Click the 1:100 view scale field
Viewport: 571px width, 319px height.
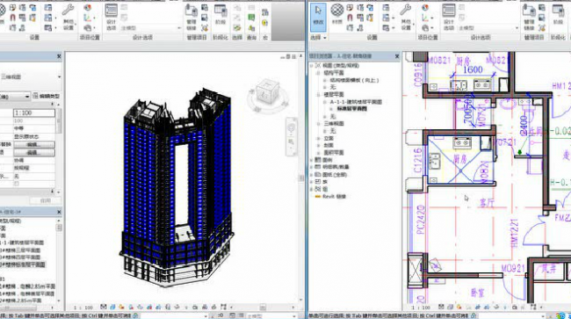pyautogui.click(x=34, y=112)
